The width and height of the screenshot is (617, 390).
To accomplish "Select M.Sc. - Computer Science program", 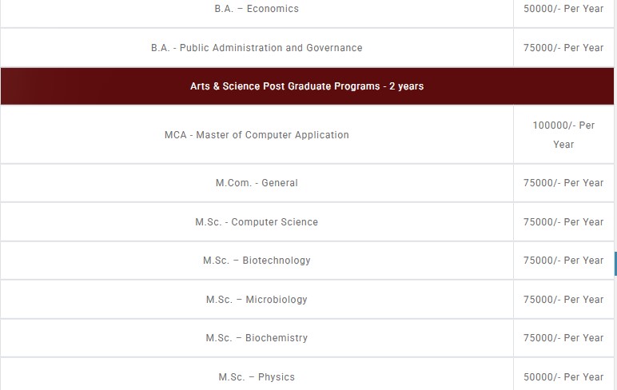I will (x=257, y=222).
